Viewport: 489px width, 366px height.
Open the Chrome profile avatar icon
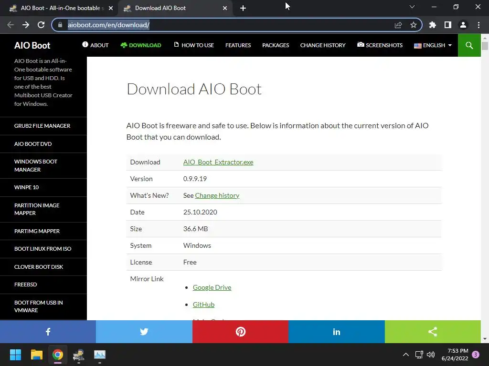[x=463, y=25]
